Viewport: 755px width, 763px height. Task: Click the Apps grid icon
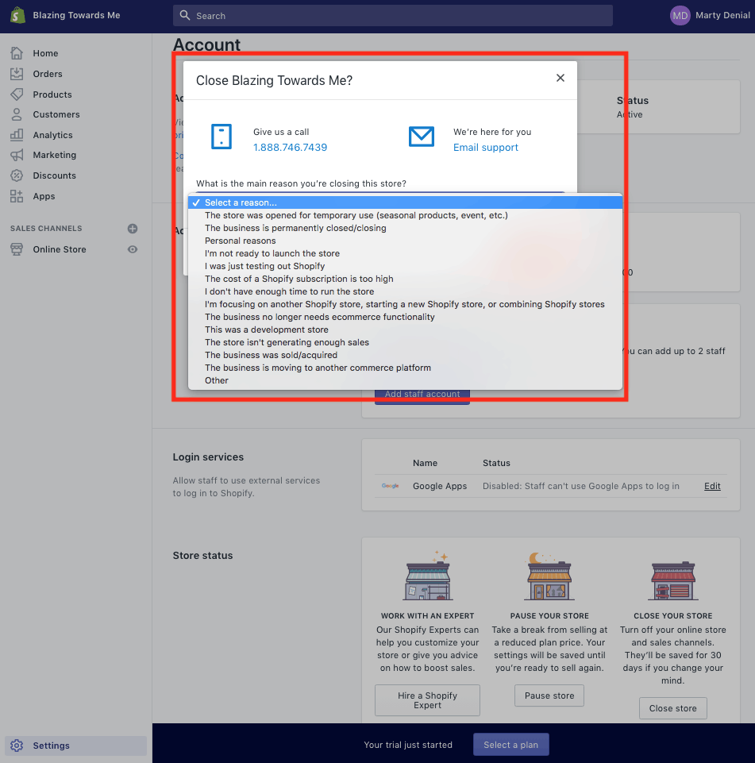coord(17,196)
